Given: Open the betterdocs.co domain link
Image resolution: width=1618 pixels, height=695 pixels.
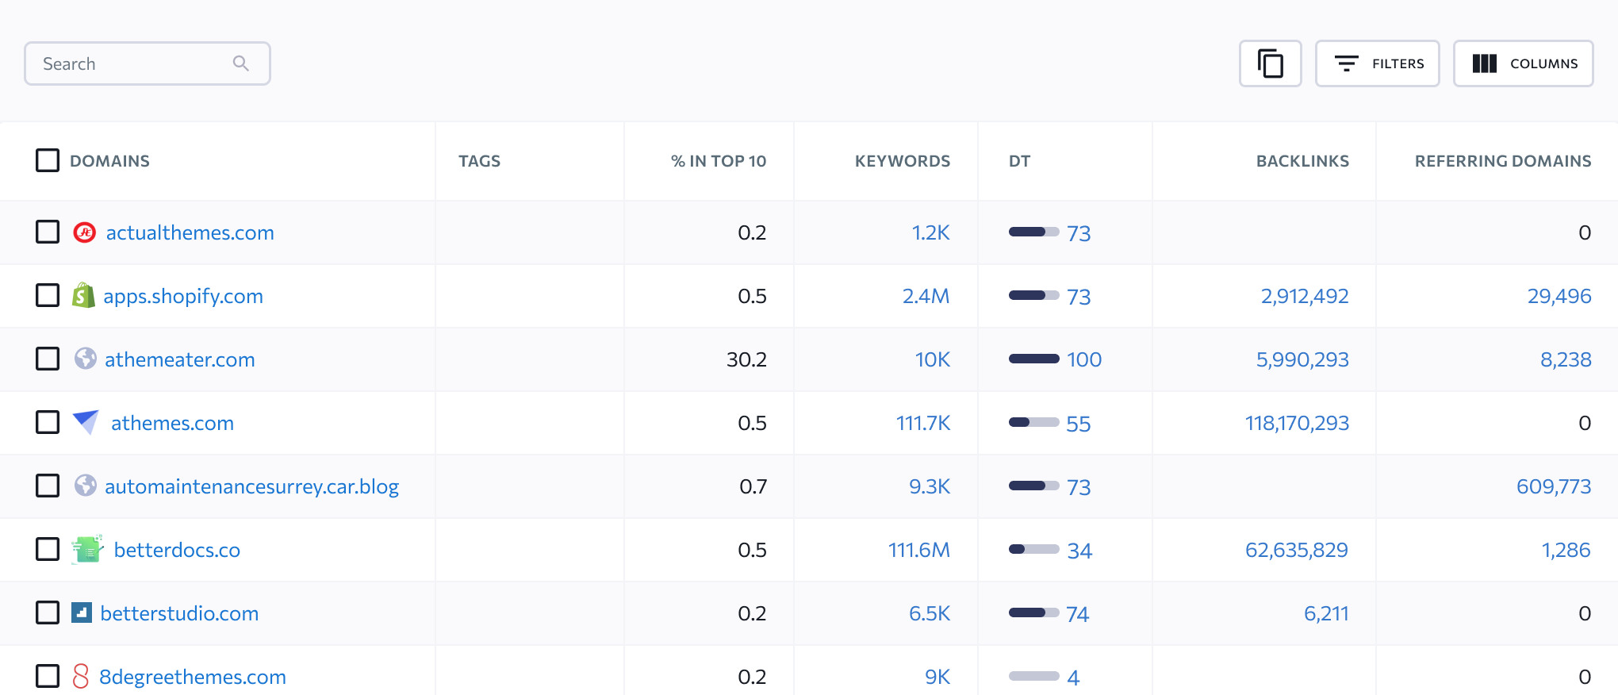Looking at the screenshot, I should click(x=177, y=550).
